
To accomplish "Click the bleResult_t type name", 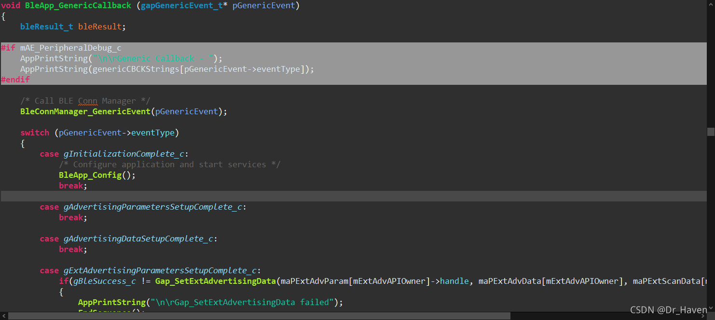I will [47, 27].
